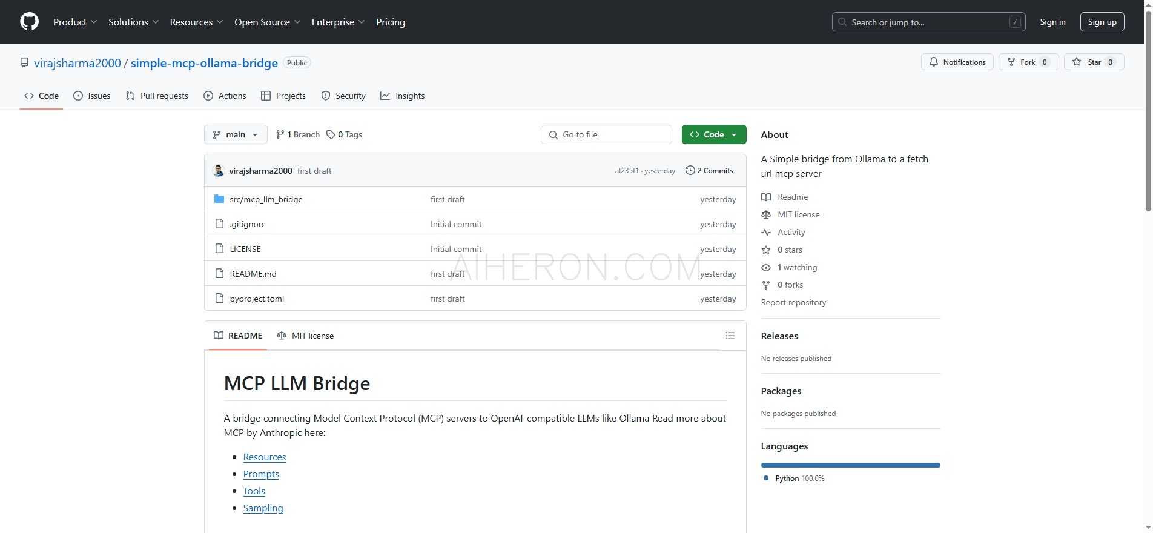Switch to the Issues tab
The width and height of the screenshot is (1153, 533).
92,96
